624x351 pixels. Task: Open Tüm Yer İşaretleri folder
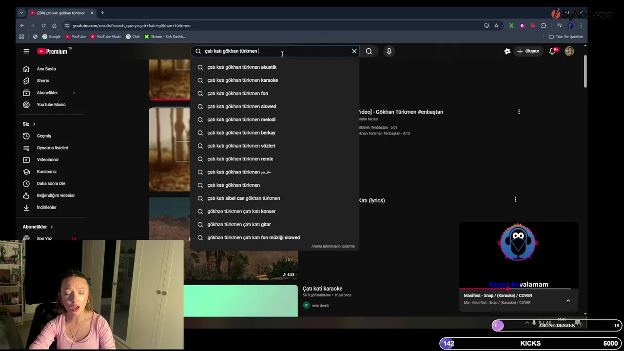[566, 37]
